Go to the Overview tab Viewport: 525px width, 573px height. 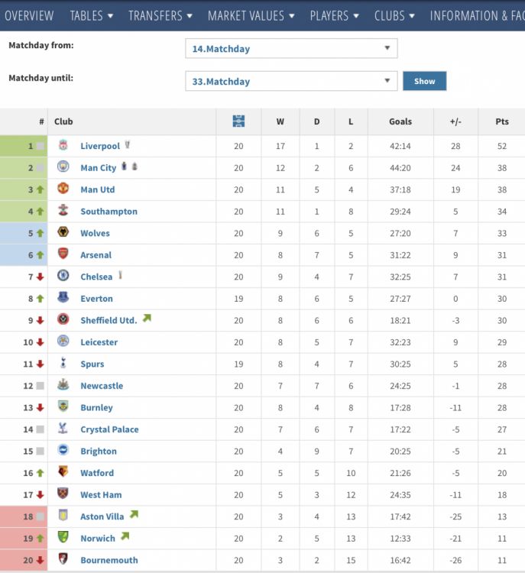(x=29, y=15)
